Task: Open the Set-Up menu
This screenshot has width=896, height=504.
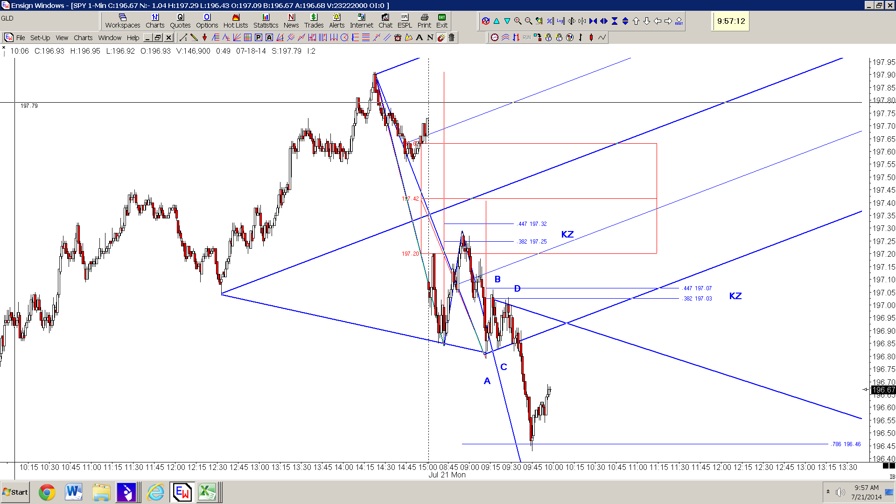Action: pos(40,38)
